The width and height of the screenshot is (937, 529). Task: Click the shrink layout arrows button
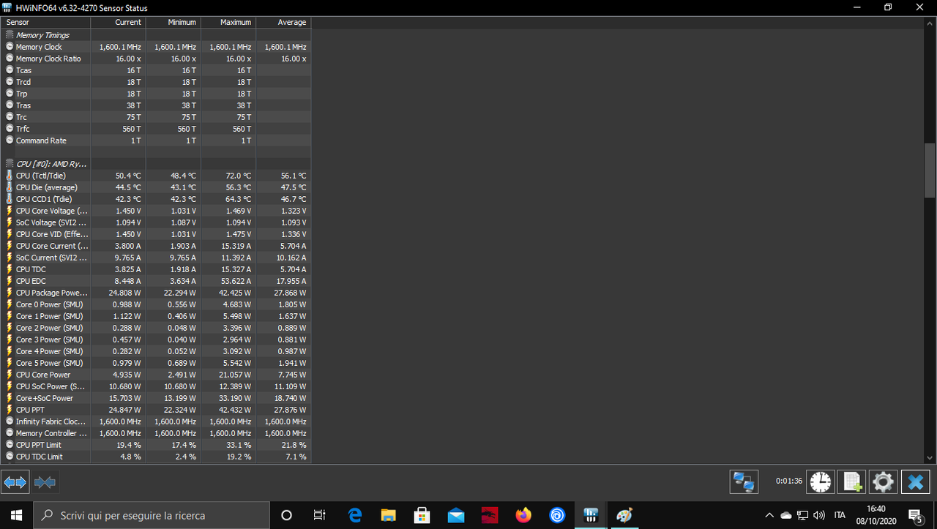tap(45, 482)
